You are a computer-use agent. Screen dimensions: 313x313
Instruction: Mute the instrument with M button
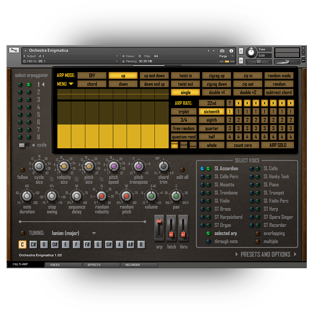(241, 60)
